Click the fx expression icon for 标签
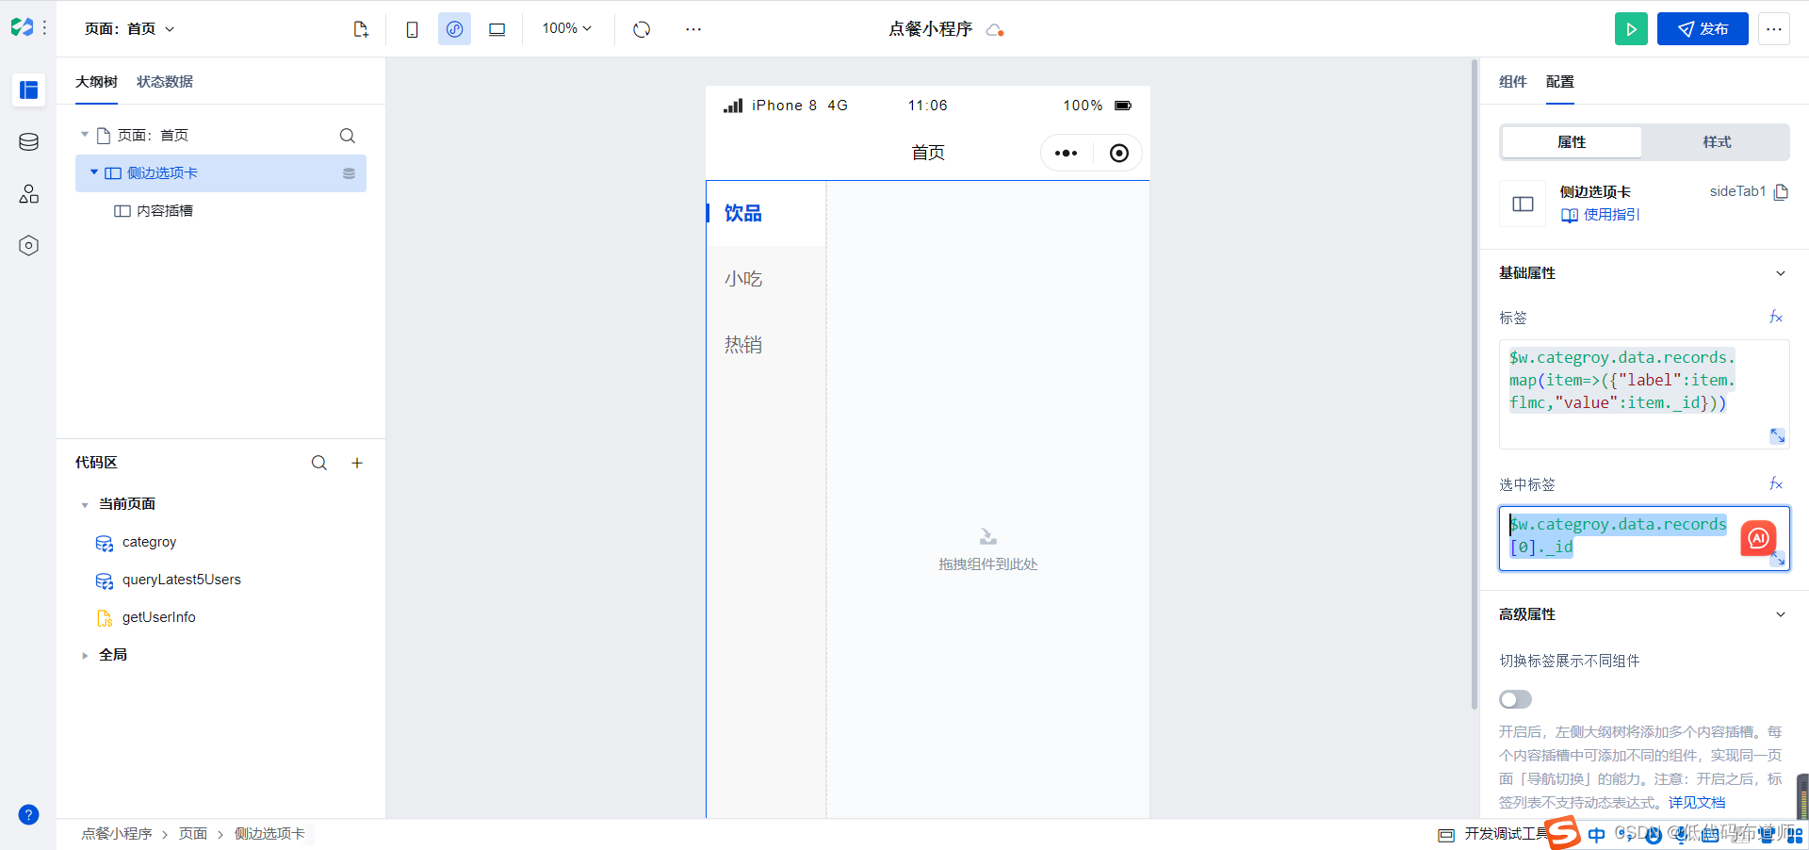The image size is (1809, 850). (1776, 318)
